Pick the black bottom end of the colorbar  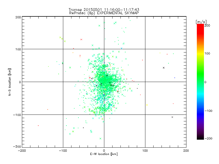click(x=200, y=137)
